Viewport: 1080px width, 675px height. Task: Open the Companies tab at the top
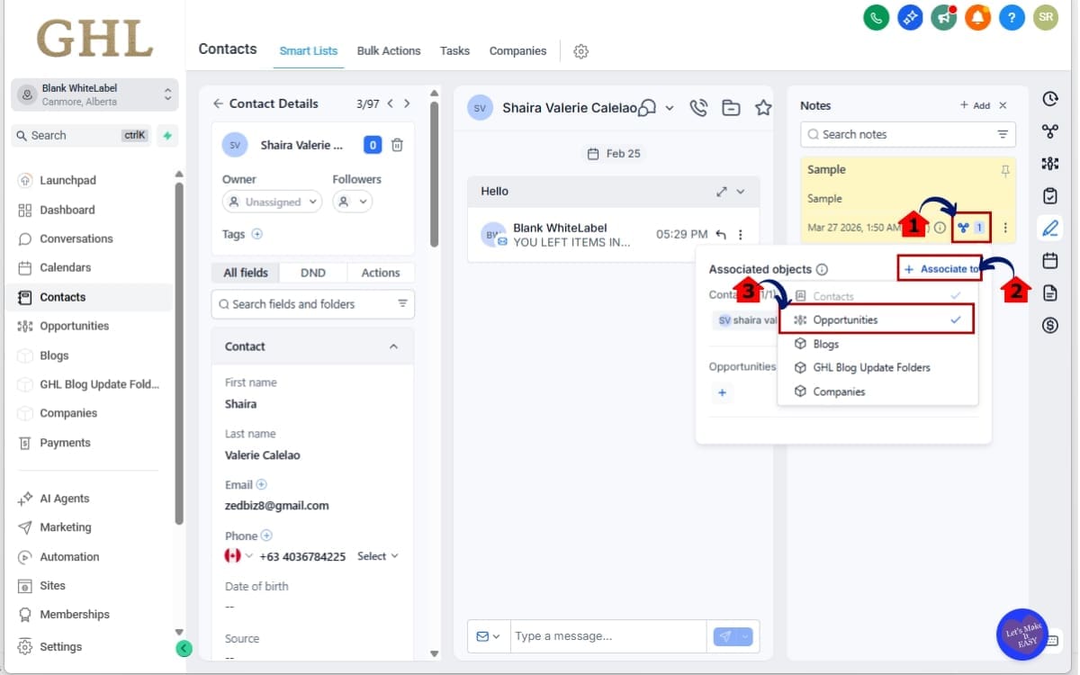pos(517,50)
